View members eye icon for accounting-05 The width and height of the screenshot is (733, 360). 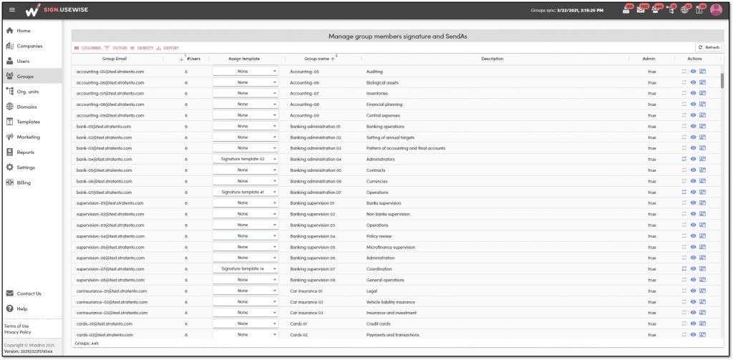tap(693, 72)
